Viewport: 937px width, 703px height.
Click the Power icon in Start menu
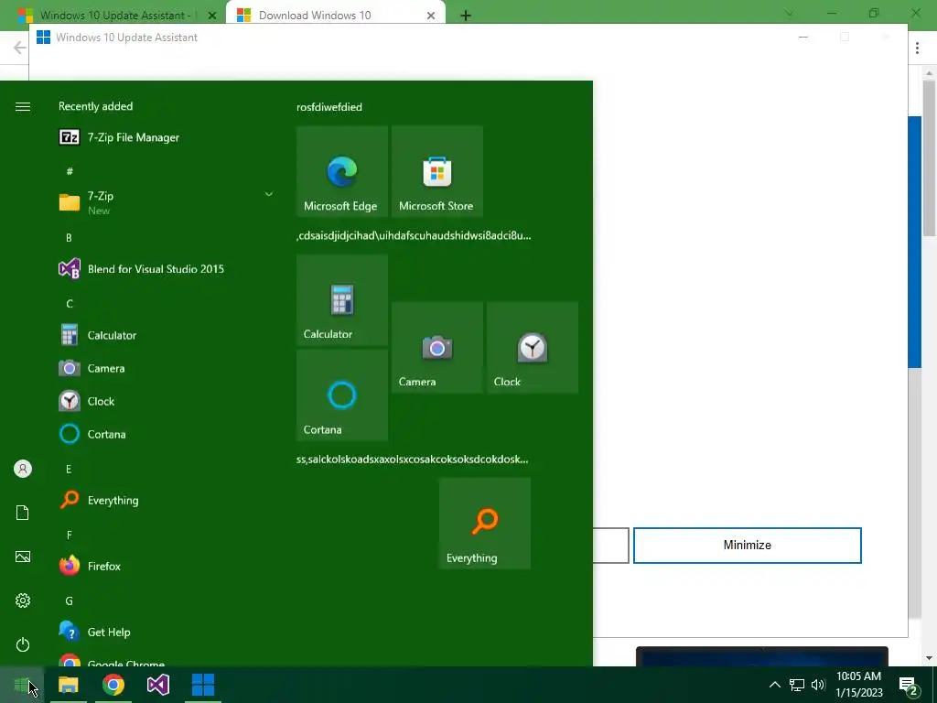click(23, 644)
